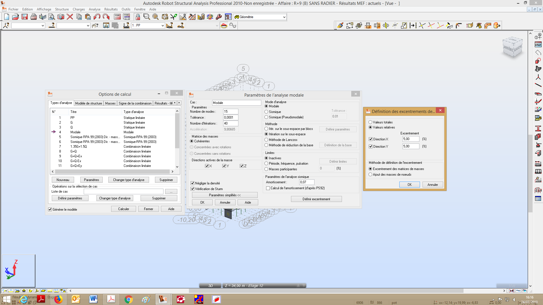Click the Print preview icon
Screen dimensions: 543x305
(51, 17)
